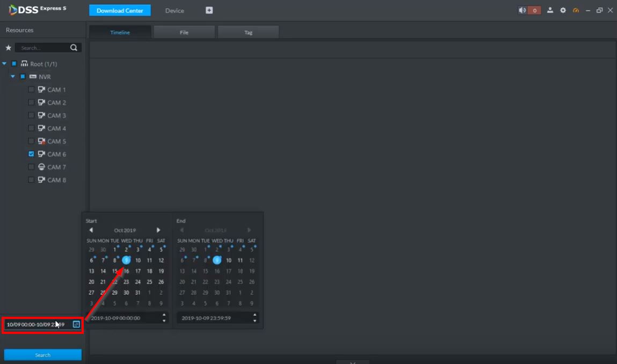Open a new tab with the plus icon
Screen dimensions: 617x364
pyautogui.click(x=209, y=10)
